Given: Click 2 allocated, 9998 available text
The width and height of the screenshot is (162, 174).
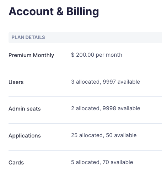Looking at the screenshot, I should (x=106, y=108).
